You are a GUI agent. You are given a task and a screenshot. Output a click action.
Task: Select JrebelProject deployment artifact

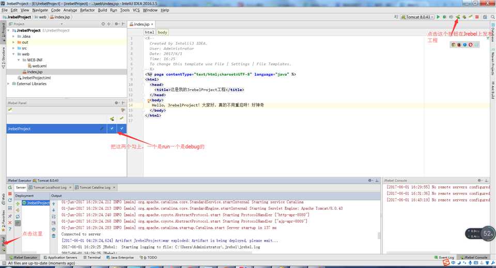click(36, 203)
